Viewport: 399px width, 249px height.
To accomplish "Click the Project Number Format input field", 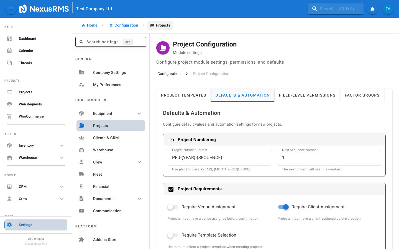I will pyautogui.click(x=219, y=158).
